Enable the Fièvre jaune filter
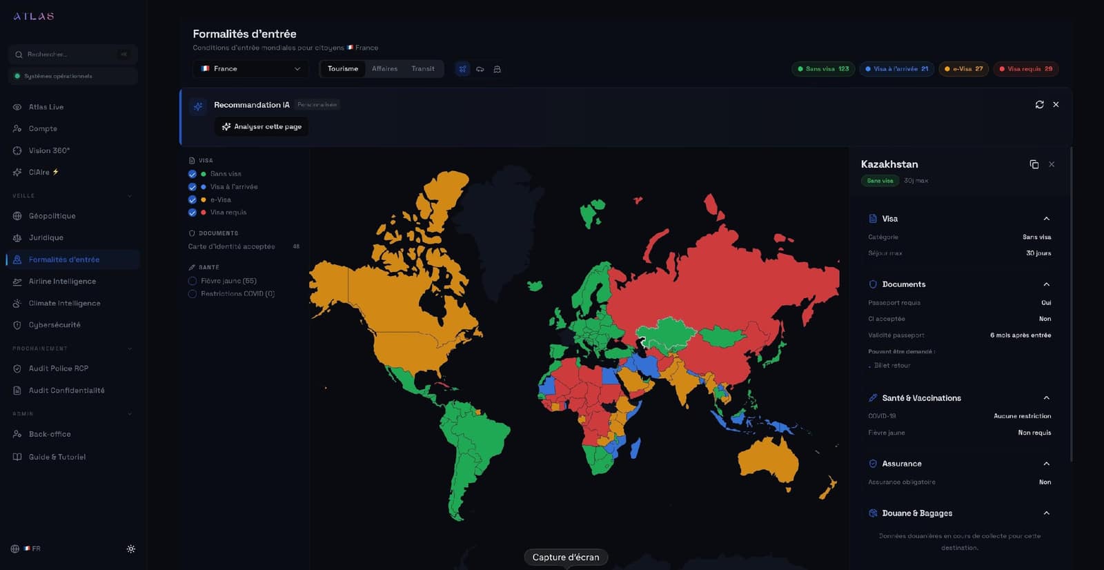Viewport: 1104px width, 570px height. (x=193, y=281)
